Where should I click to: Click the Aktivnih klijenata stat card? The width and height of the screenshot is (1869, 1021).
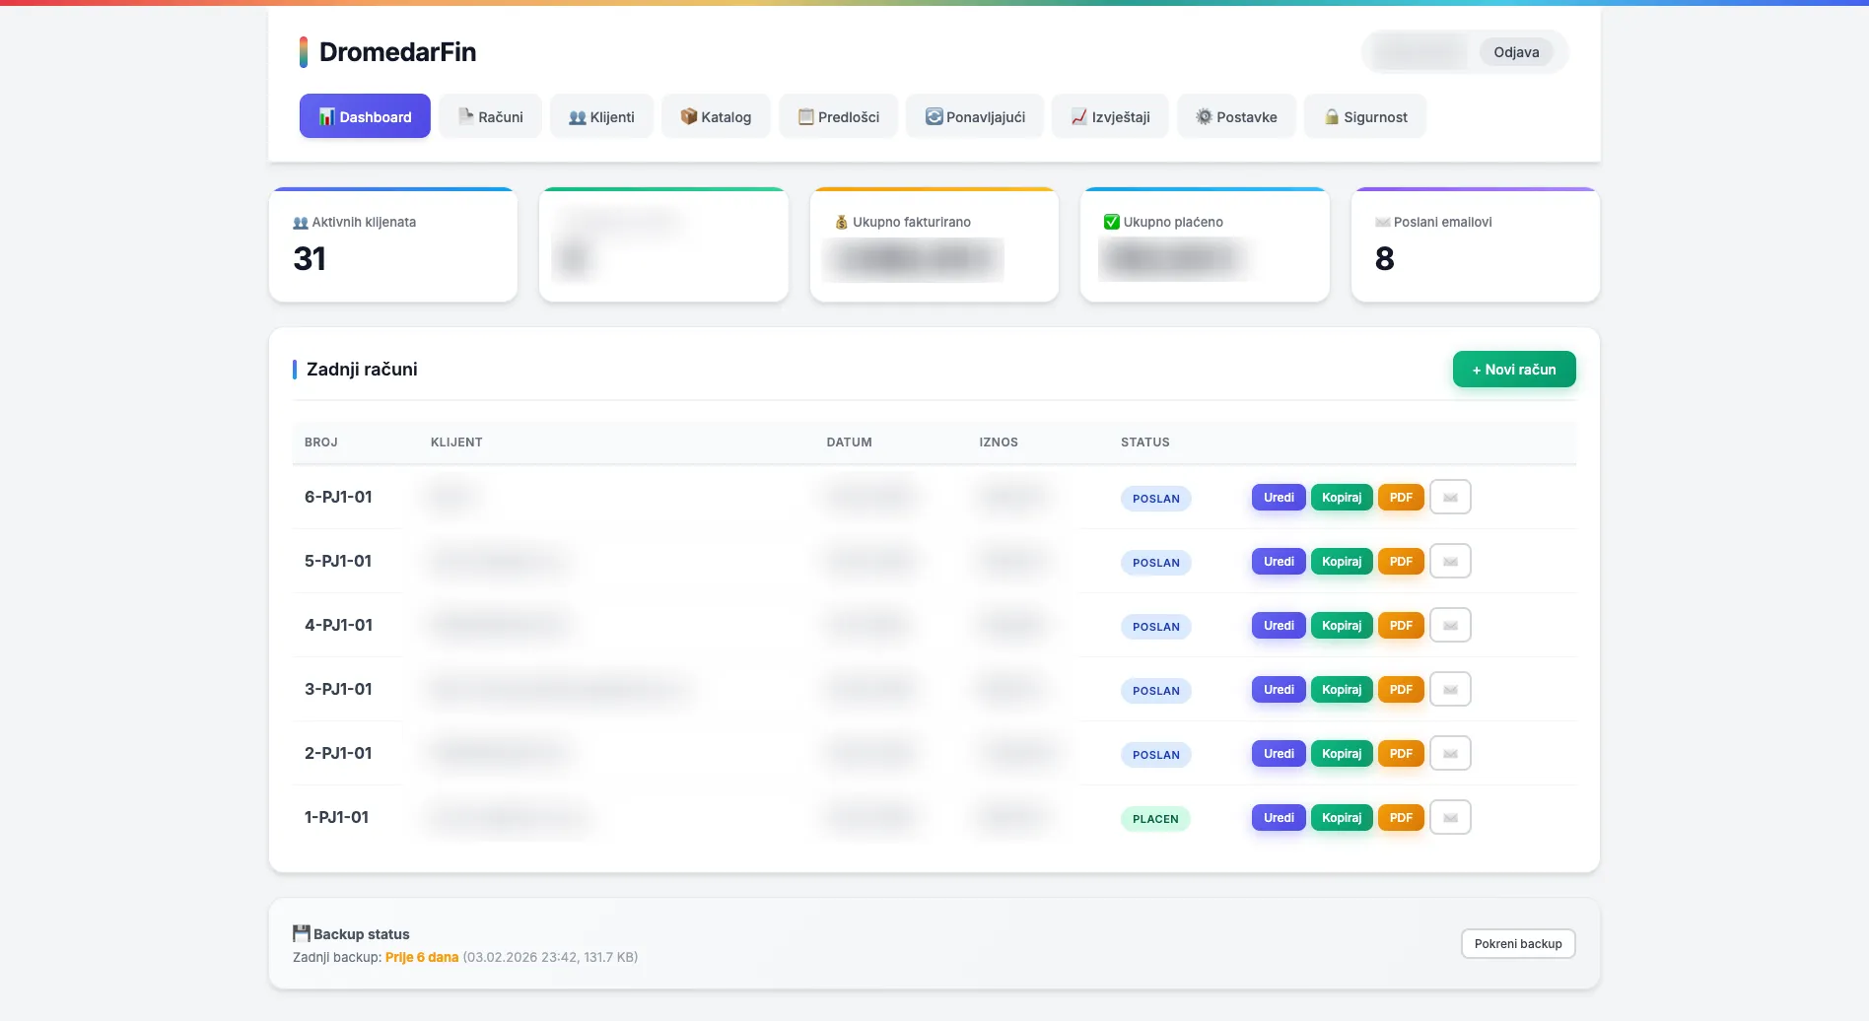click(393, 245)
